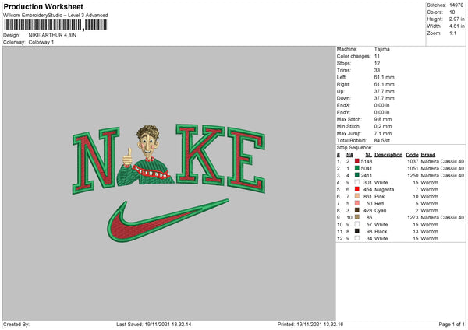
Task: Select the letter K in the design
Action: click(x=200, y=155)
